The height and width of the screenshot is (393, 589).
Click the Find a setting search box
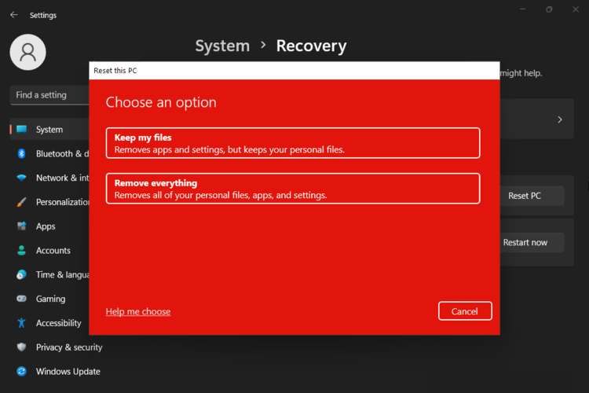pyautogui.click(x=50, y=95)
